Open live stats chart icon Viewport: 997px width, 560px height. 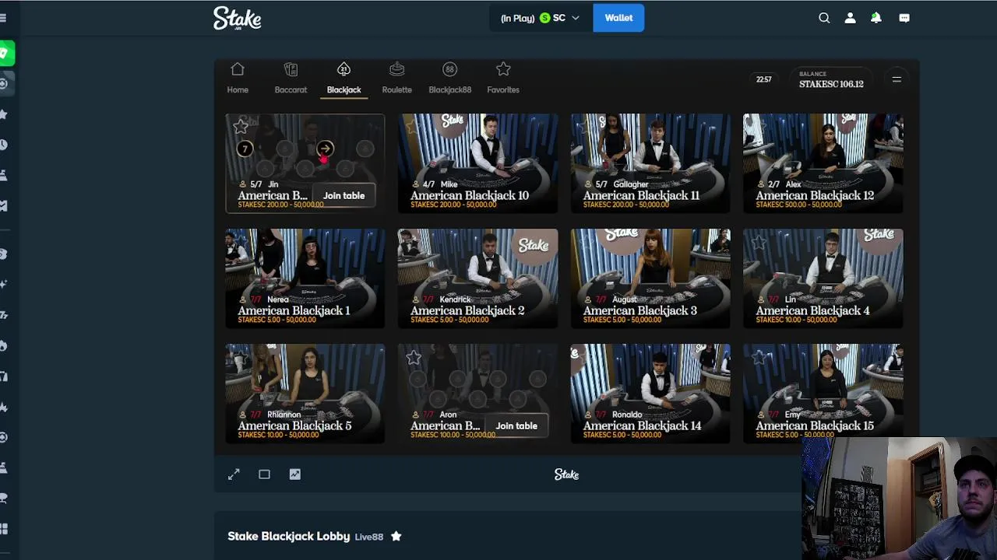pyautogui.click(x=294, y=474)
